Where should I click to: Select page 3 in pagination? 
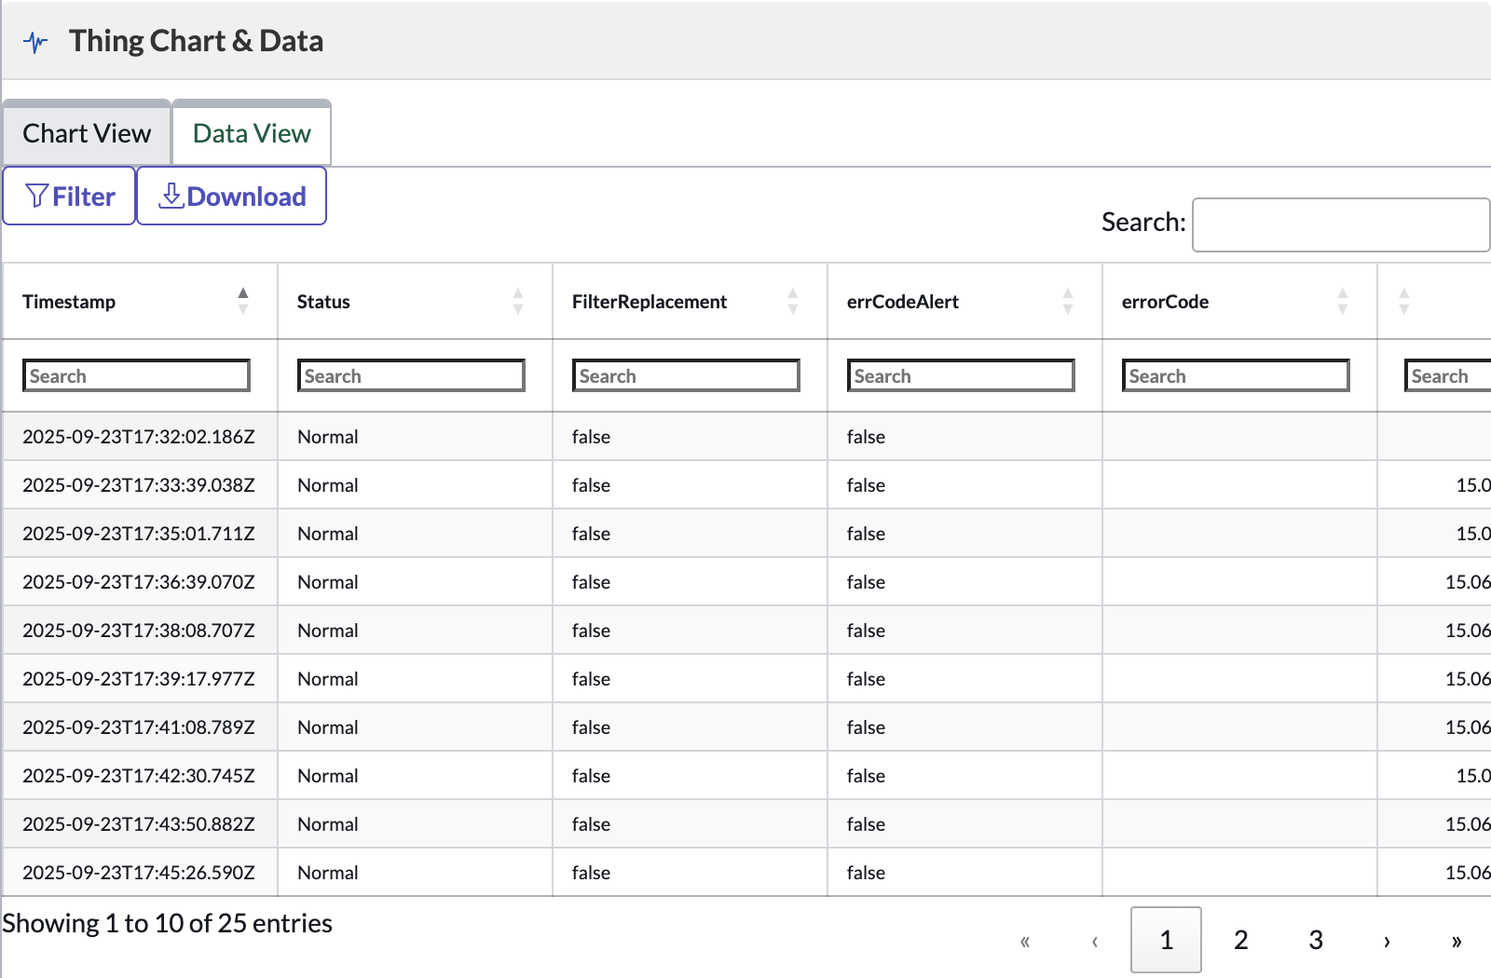tap(1316, 941)
